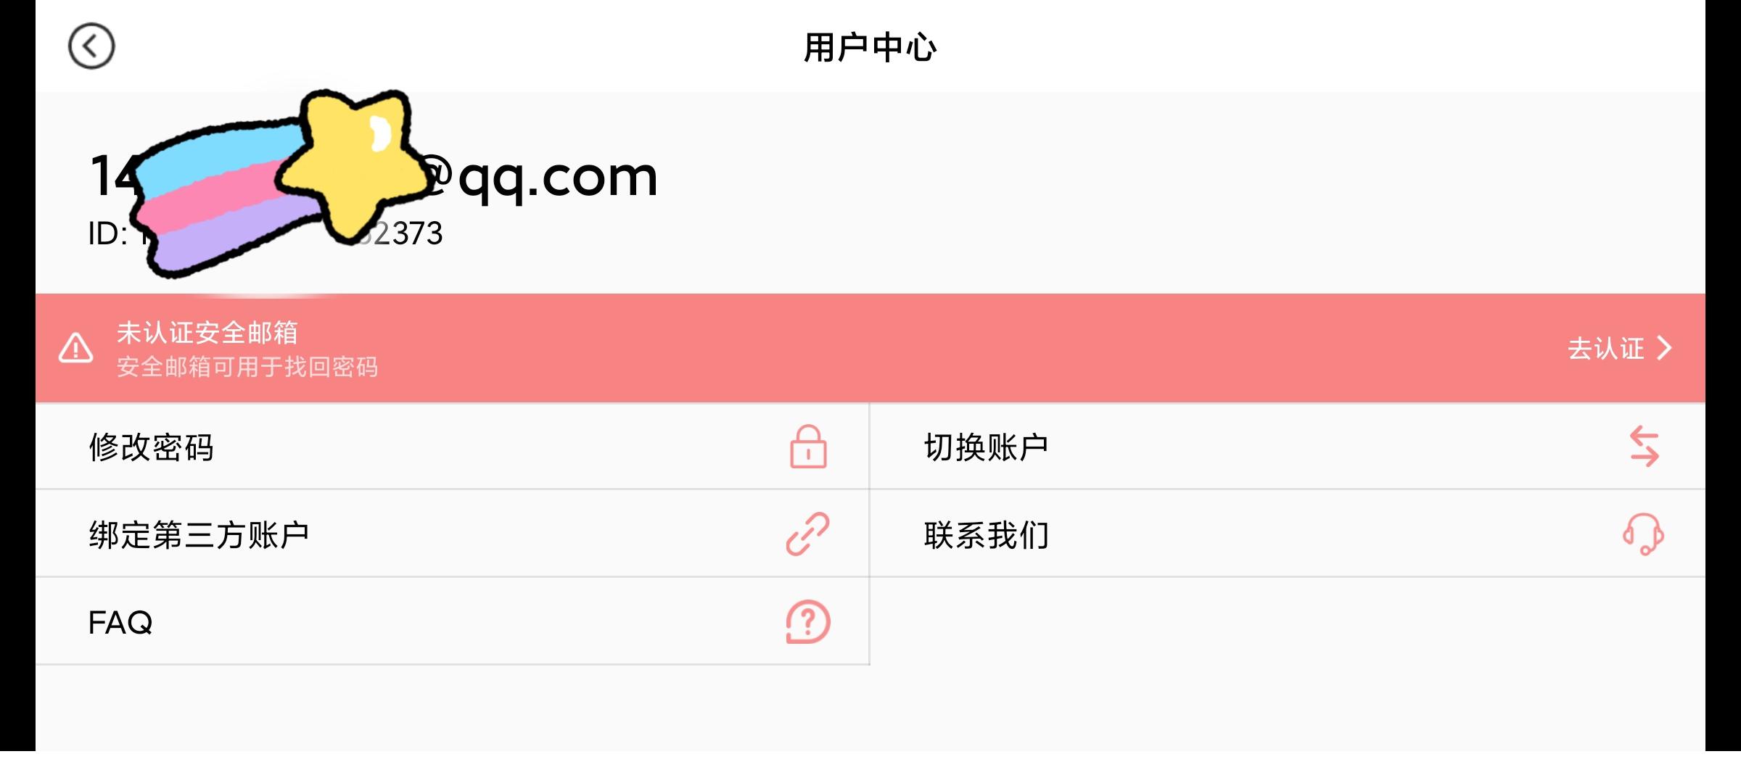Click the account ID number text

point(266,233)
